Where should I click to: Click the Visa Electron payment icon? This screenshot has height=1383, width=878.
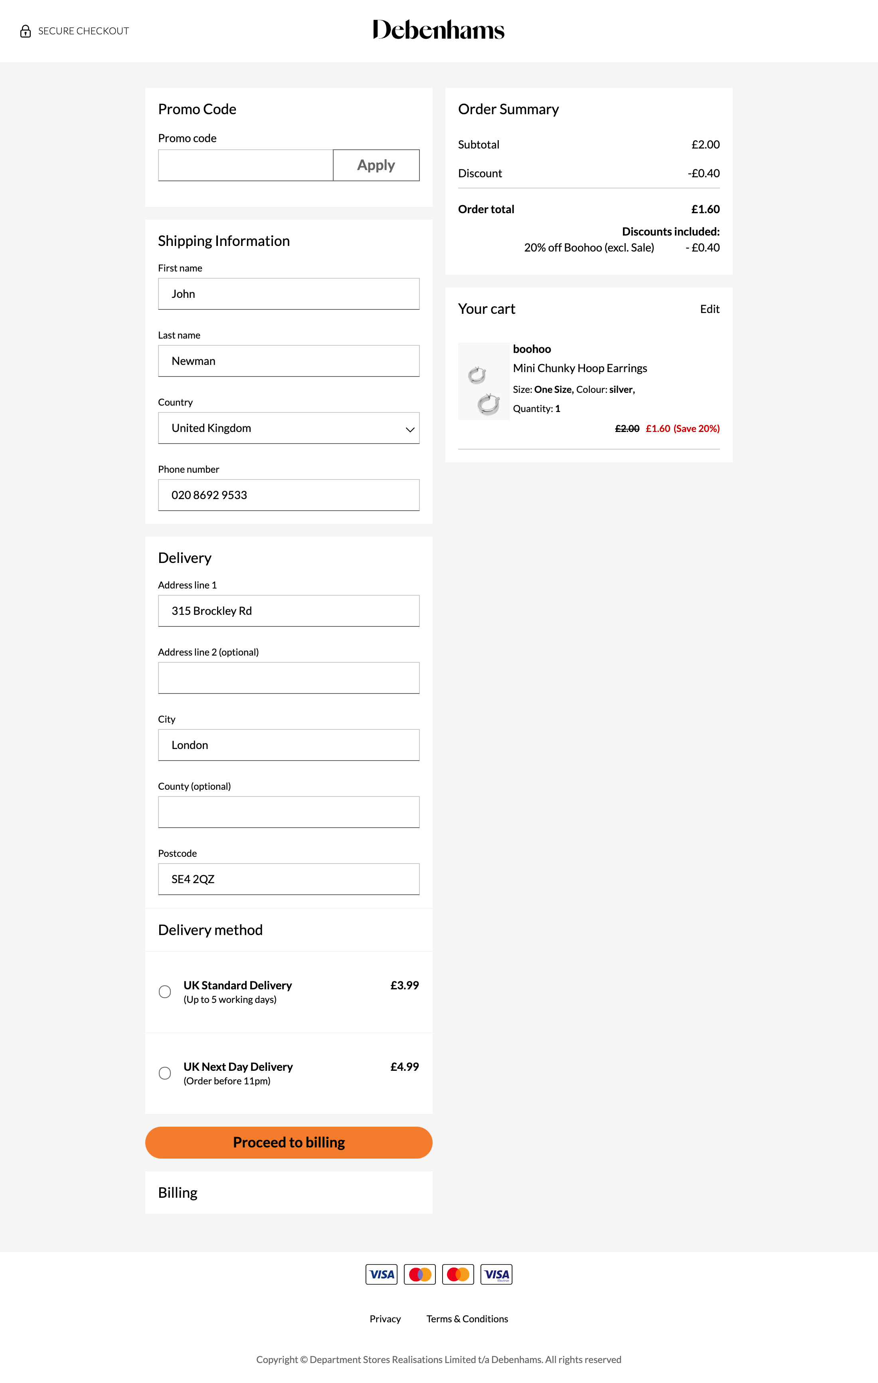tap(496, 1274)
